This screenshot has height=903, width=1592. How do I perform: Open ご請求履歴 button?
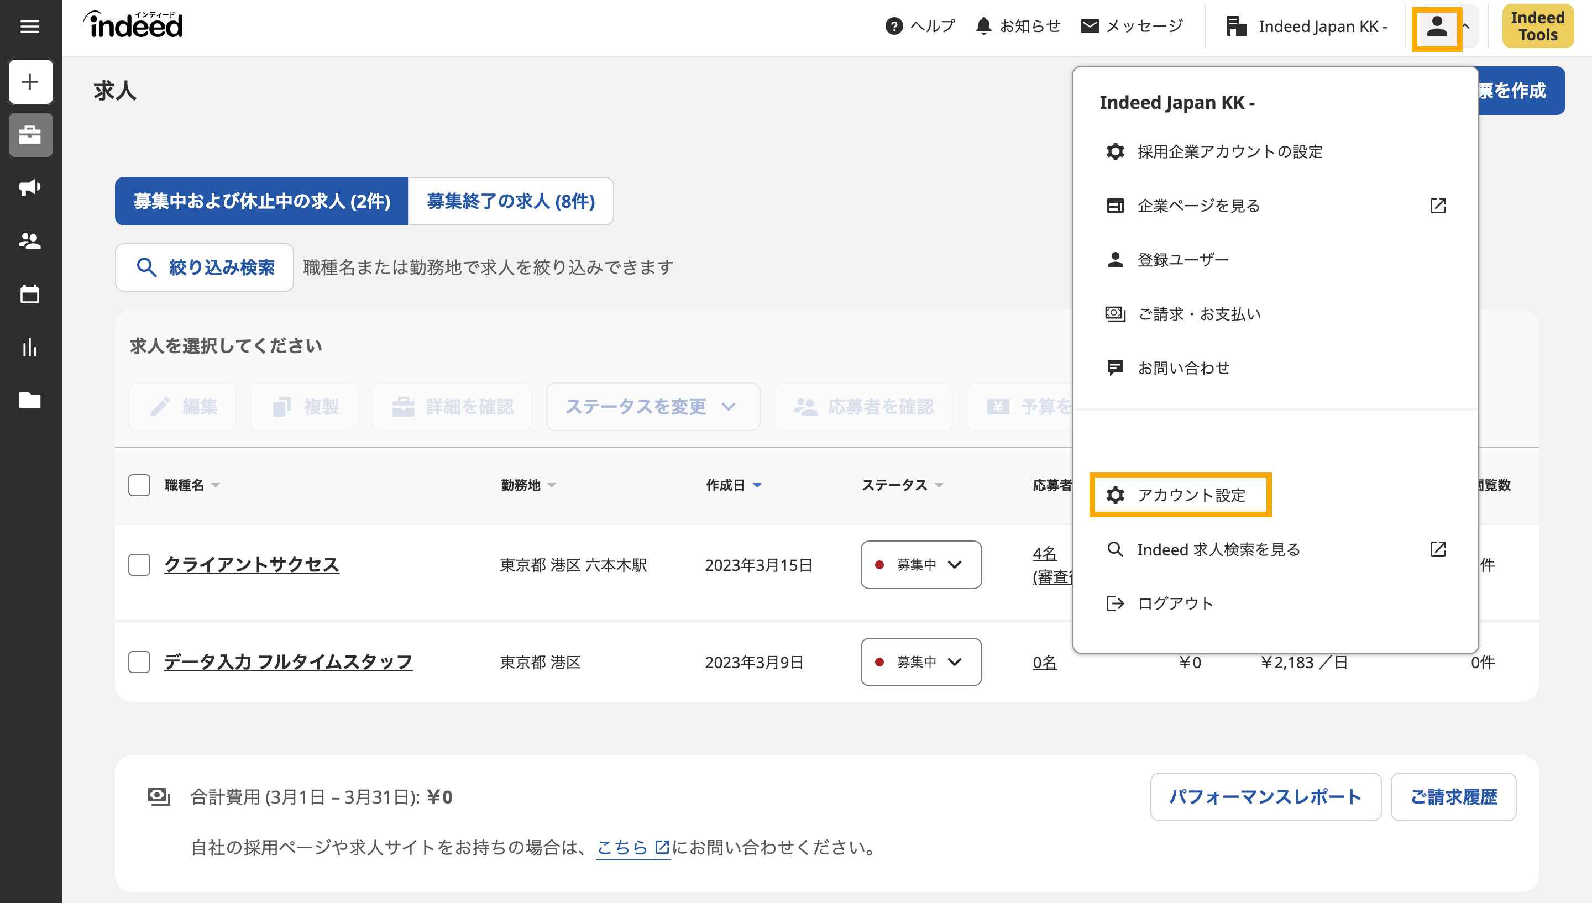point(1453,796)
